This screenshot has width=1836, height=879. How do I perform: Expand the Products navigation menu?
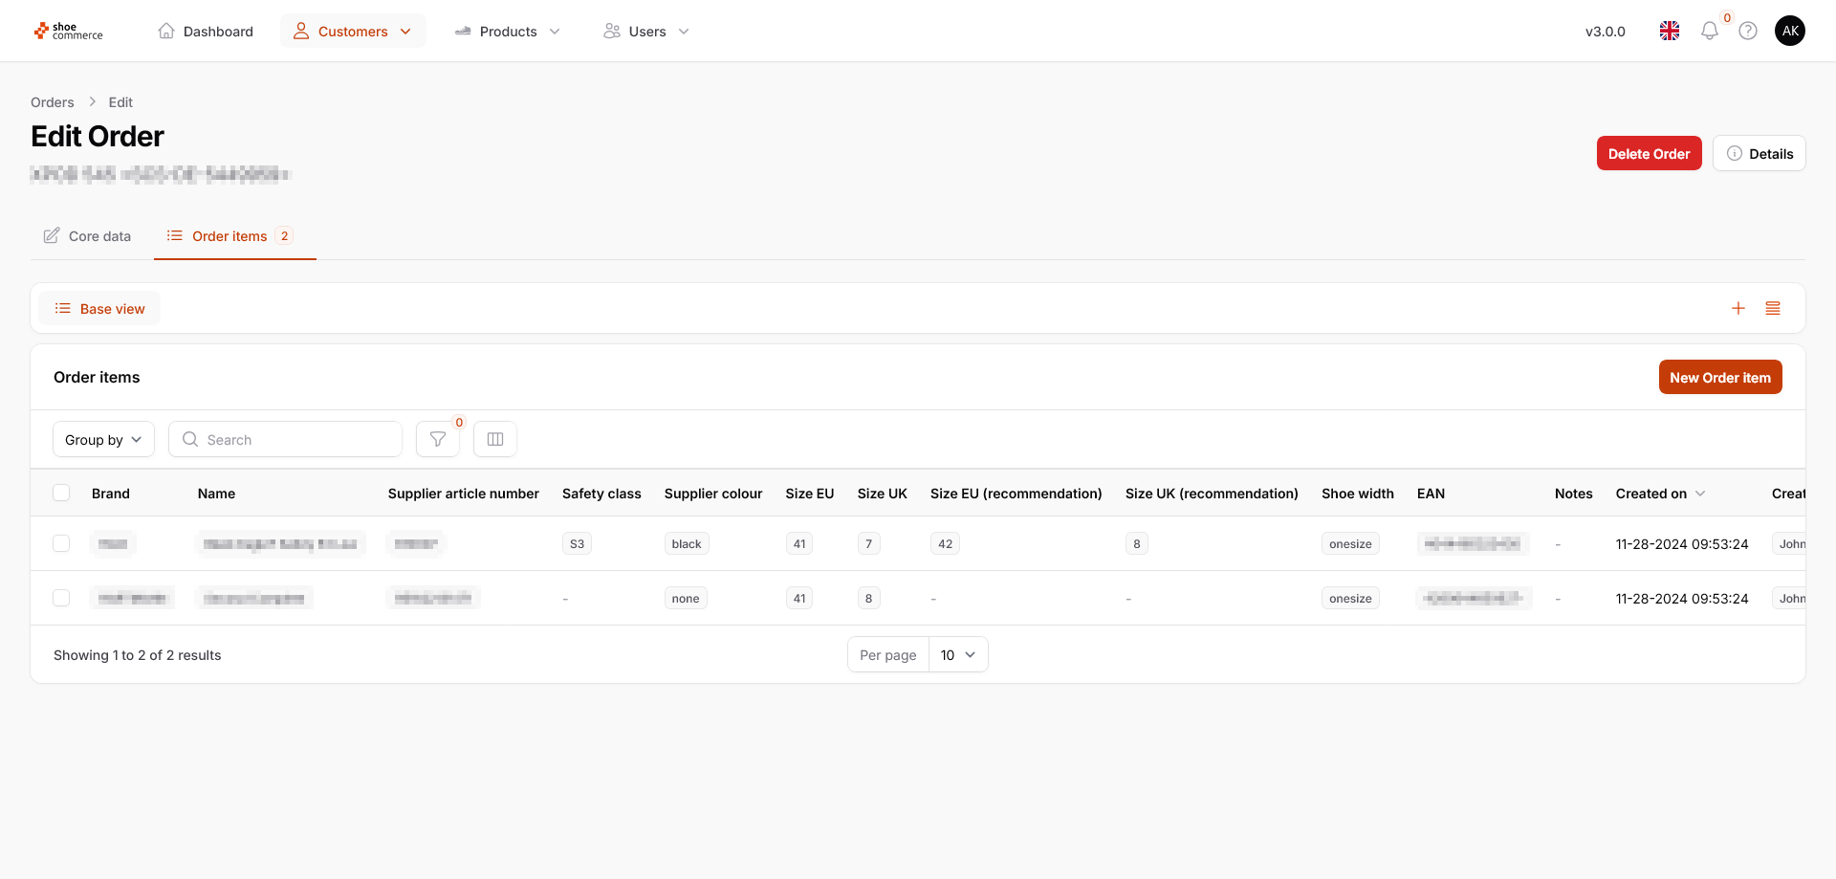pos(508,31)
